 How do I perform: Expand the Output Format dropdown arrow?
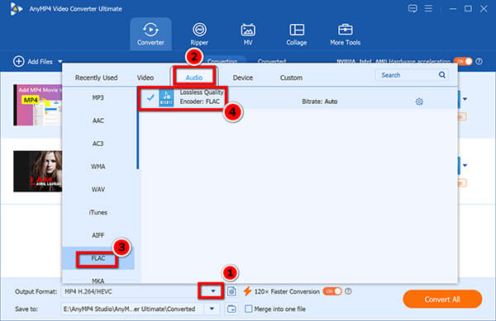[x=213, y=291]
